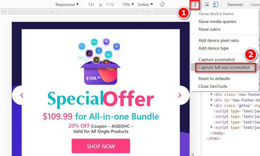Switch to the Elements tab

tap(235, 5)
